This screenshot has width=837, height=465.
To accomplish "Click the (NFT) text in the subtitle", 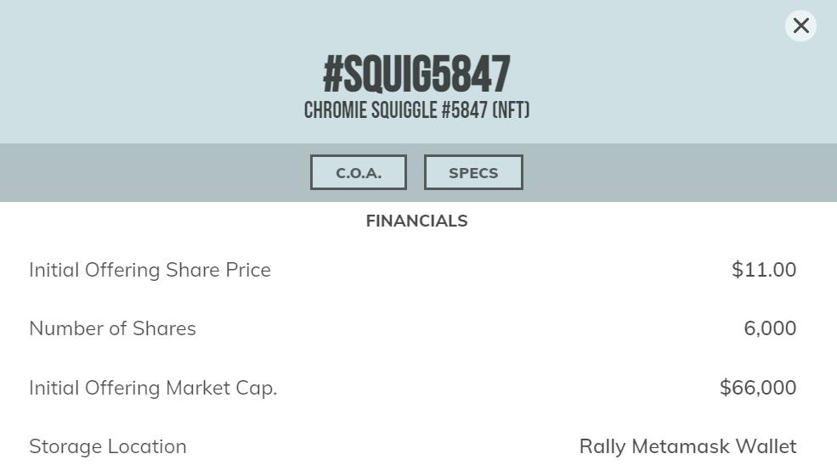I will click(511, 111).
